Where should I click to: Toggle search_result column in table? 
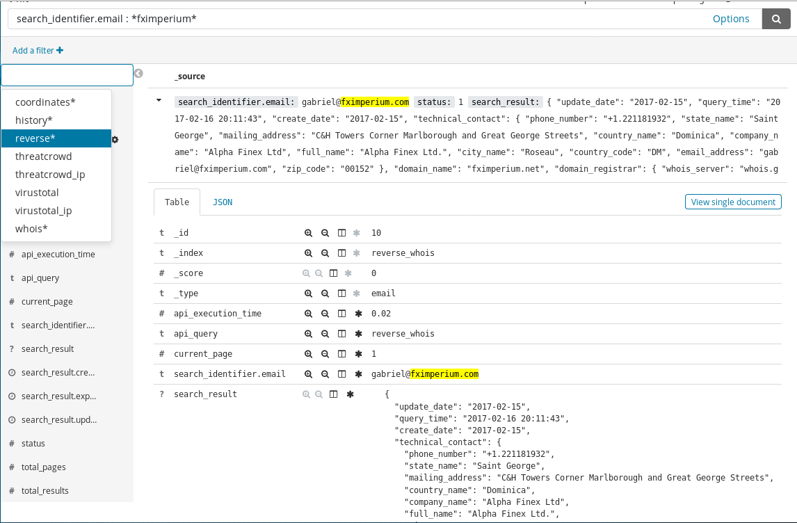333,394
